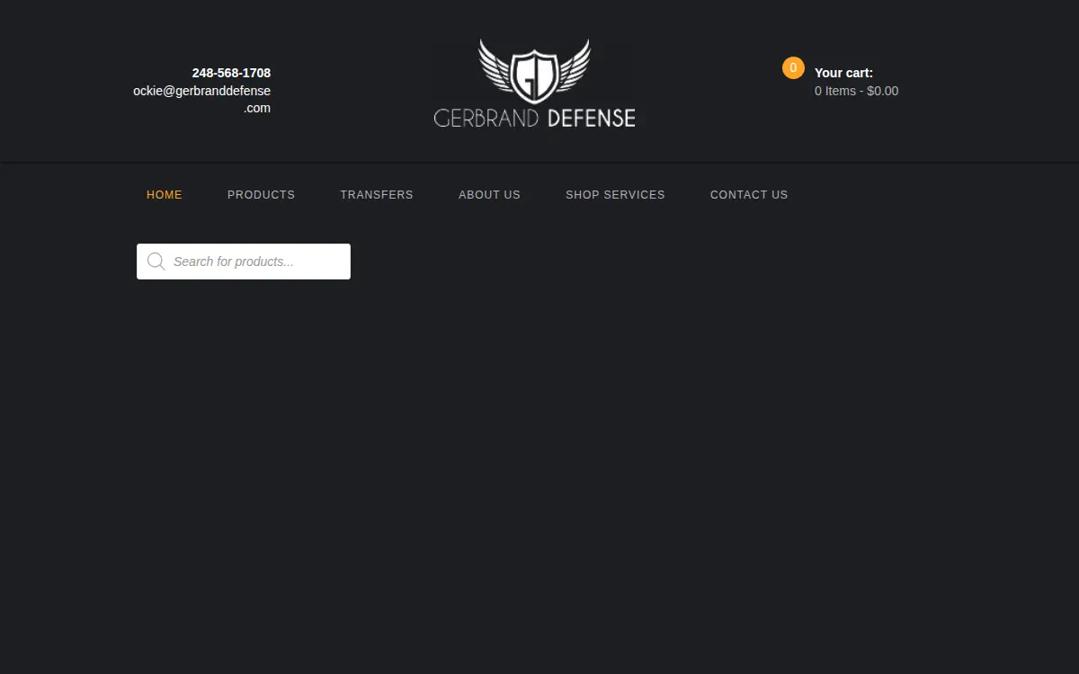
Task: Open the Transfers page
Action: point(377,195)
